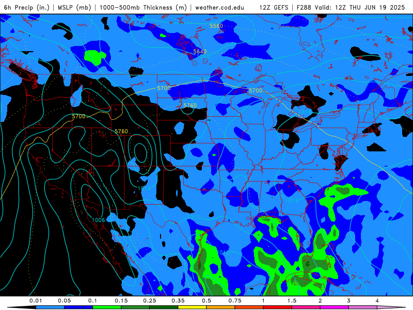Click the 0.5 legend value

tap(206, 301)
